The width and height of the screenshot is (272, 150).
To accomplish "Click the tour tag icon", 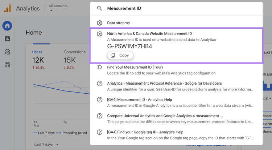I will [x=100, y=67].
